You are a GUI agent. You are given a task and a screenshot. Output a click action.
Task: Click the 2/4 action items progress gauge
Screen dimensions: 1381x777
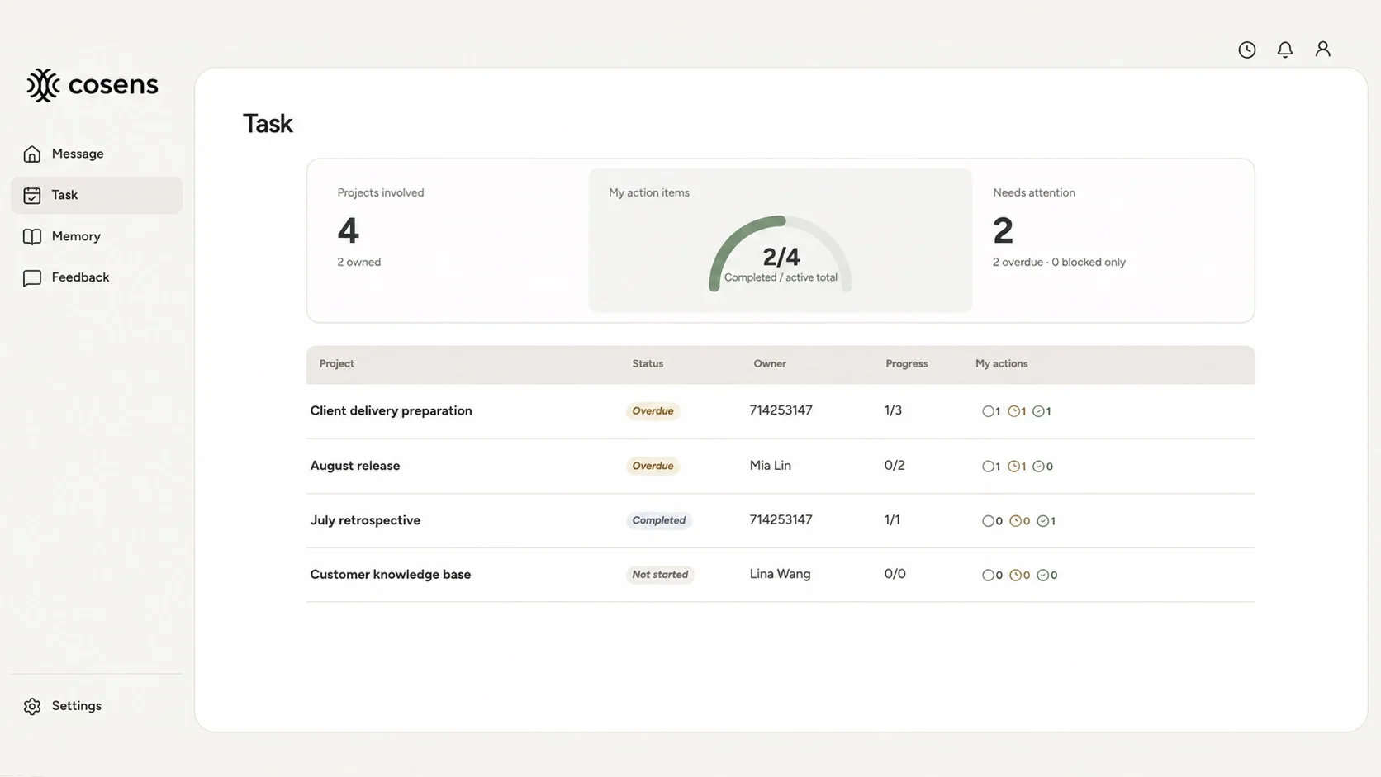coord(781,253)
